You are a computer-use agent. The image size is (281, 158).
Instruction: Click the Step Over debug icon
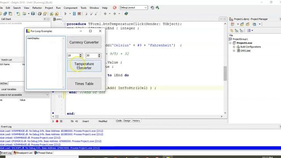click(91, 14)
